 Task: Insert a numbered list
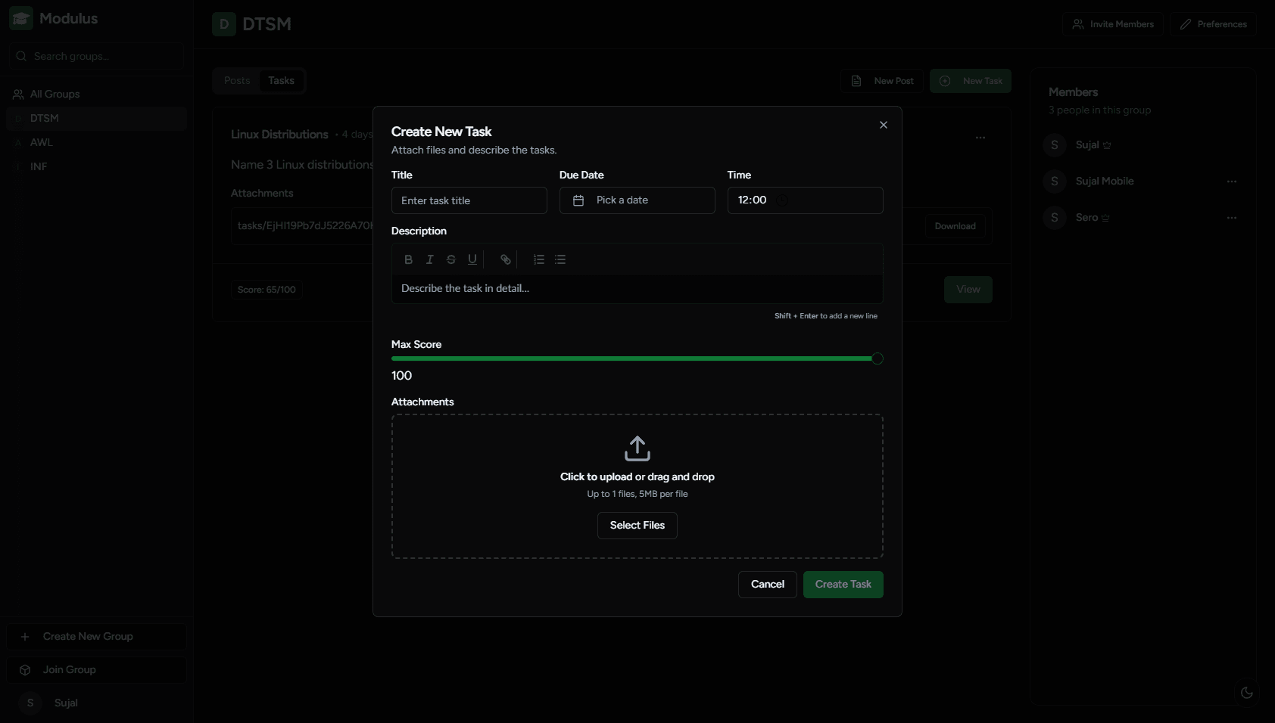pyautogui.click(x=539, y=259)
